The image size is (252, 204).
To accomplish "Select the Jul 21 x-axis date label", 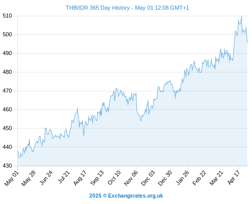I will pos(64,177).
